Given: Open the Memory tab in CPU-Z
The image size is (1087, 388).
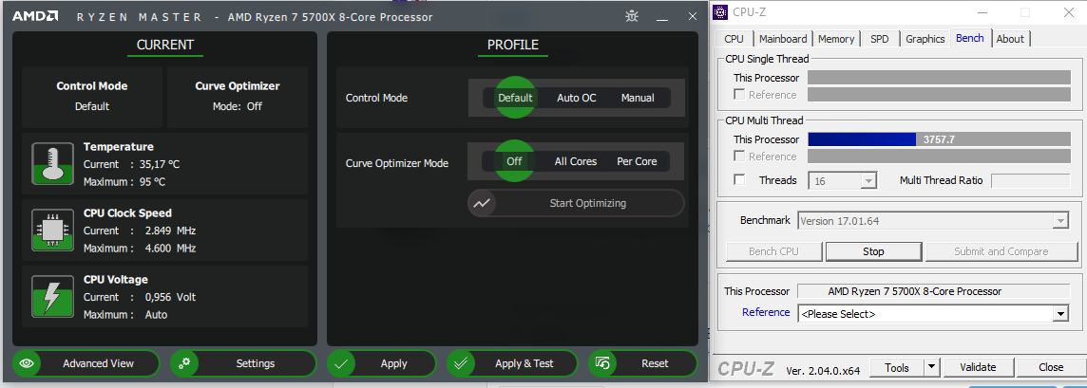Looking at the screenshot, I should pos(836,39).
